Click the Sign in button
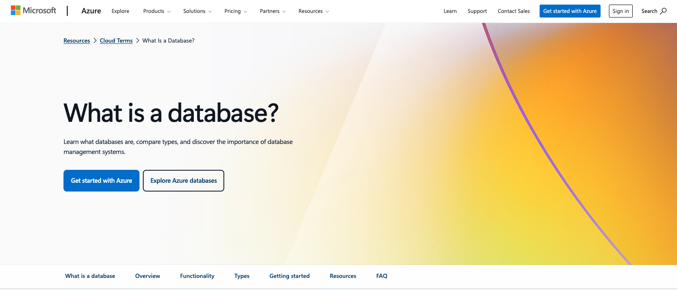 [x=621, y=11]
